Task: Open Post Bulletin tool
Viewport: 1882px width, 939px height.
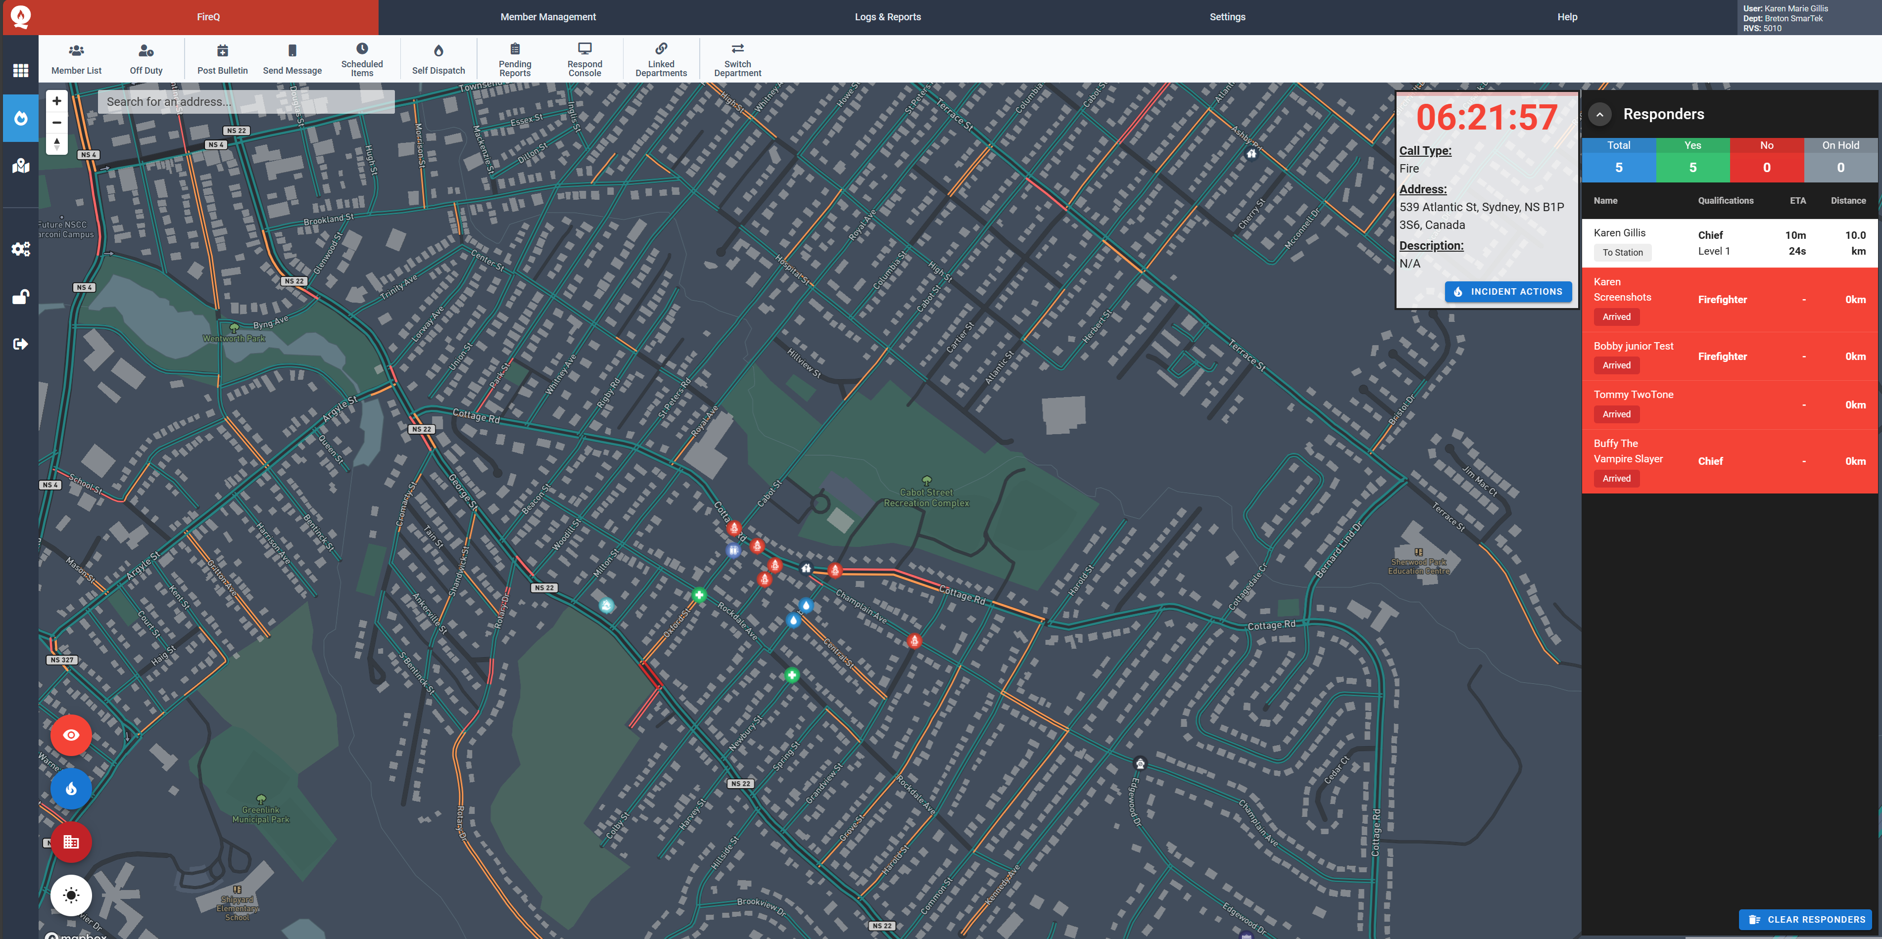Action: click(x=222, y=58)
